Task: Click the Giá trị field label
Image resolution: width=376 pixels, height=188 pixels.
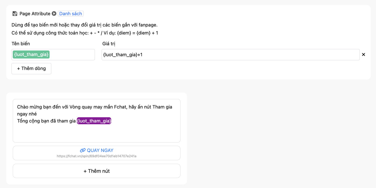Action: 109,43
